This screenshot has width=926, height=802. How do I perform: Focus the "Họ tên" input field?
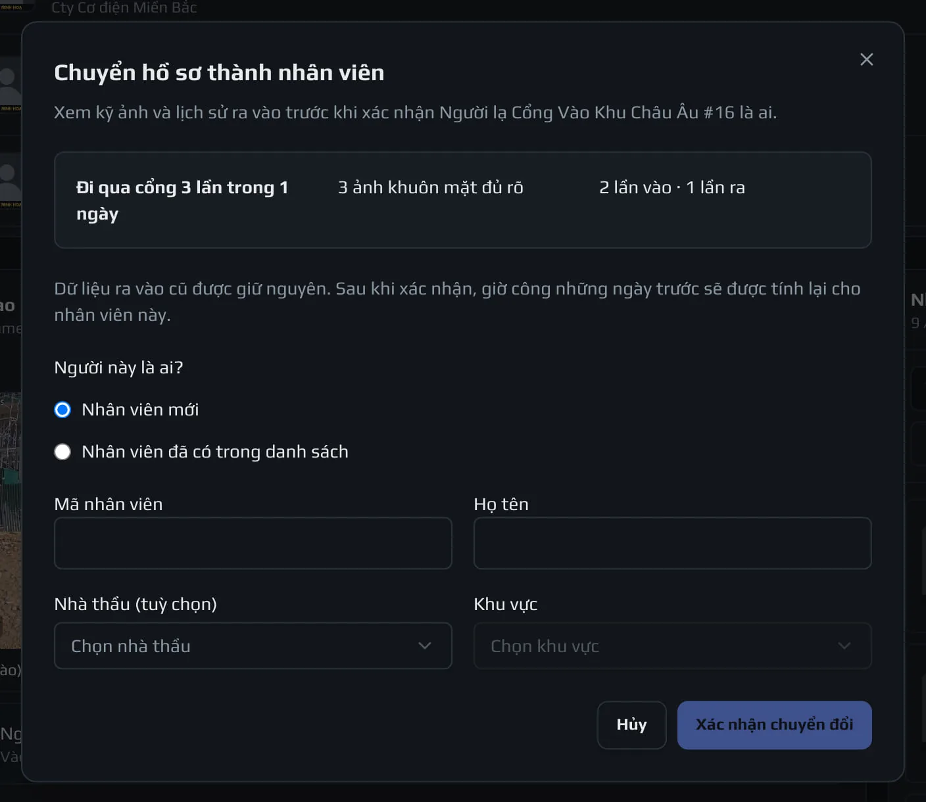[x=672, y=543]
